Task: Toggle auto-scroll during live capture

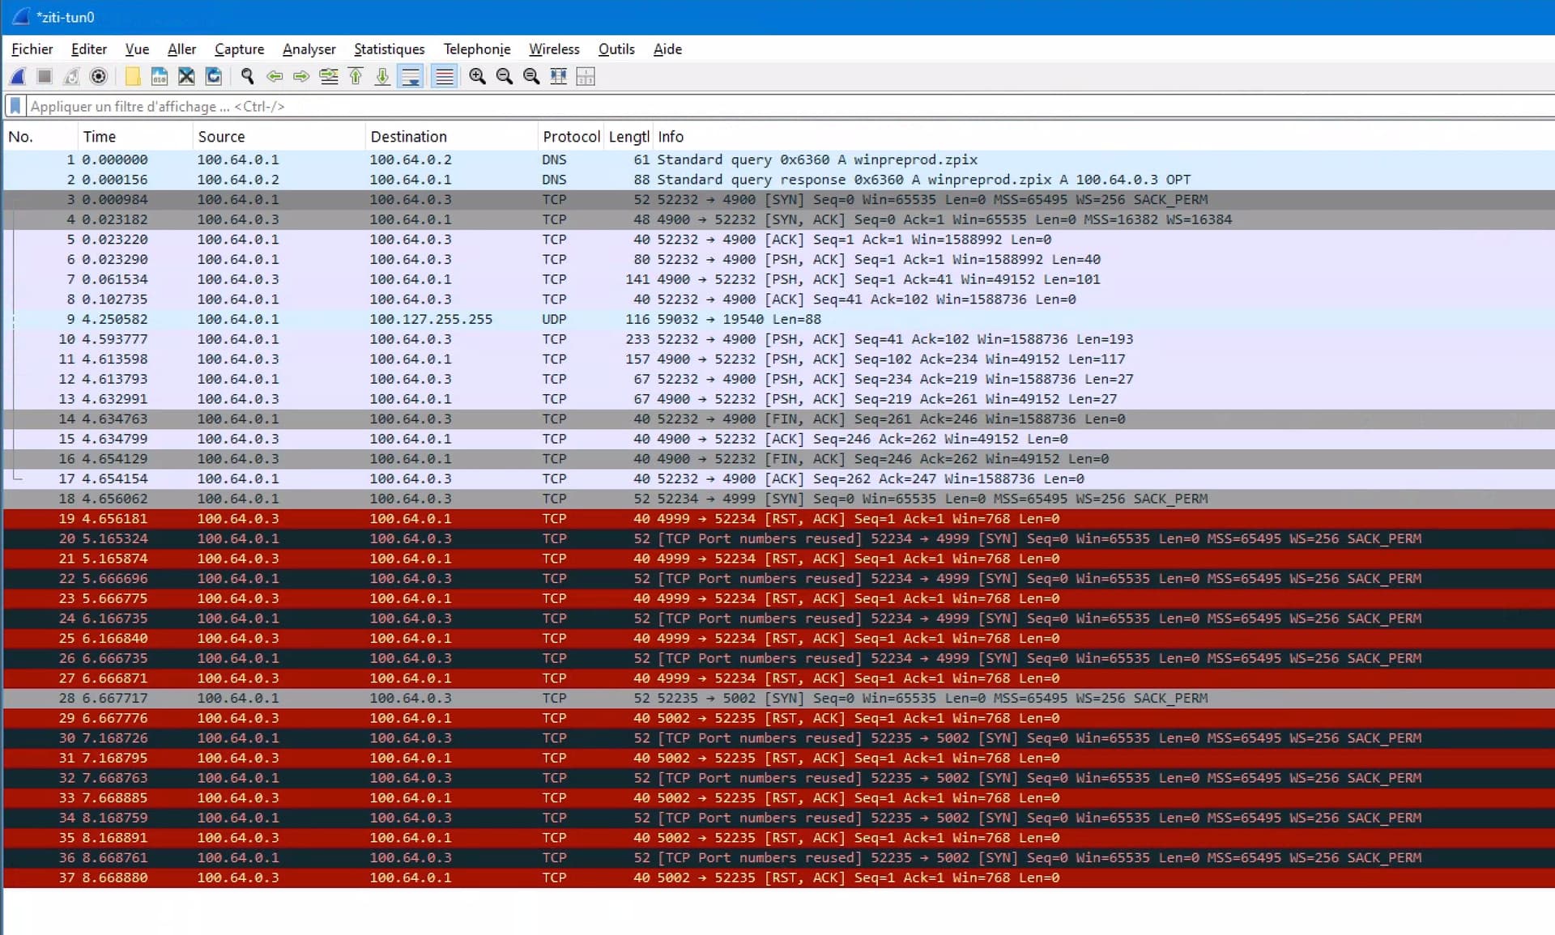Action: pyautogui.click(x=411, y=77)
